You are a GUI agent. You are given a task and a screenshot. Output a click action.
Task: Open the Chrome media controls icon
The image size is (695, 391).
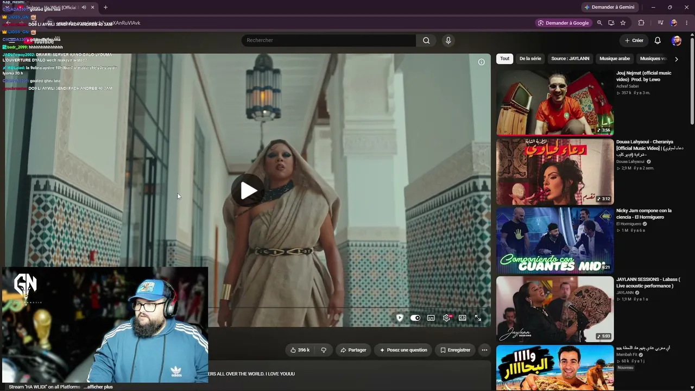point(660,23)
